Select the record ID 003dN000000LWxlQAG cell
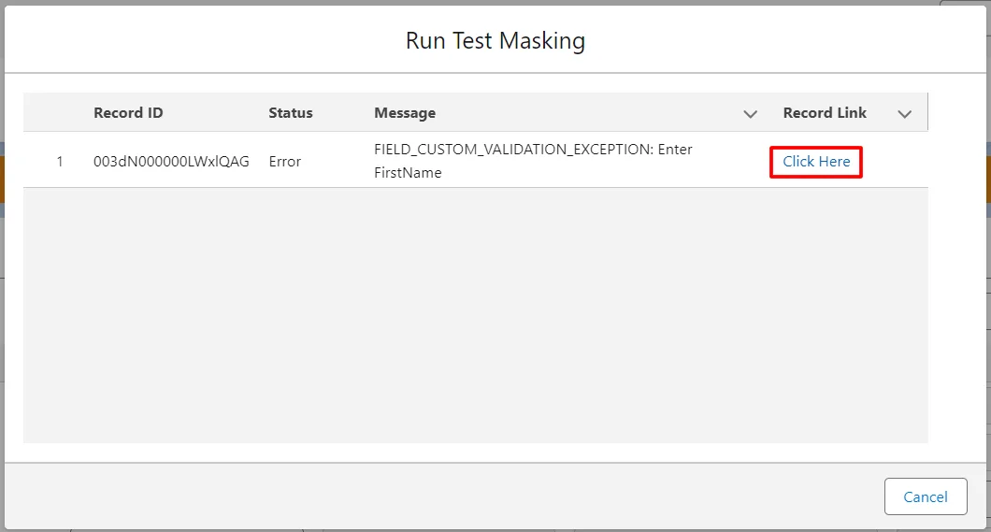This screenshot has width=991, height=532. [171, 162]
